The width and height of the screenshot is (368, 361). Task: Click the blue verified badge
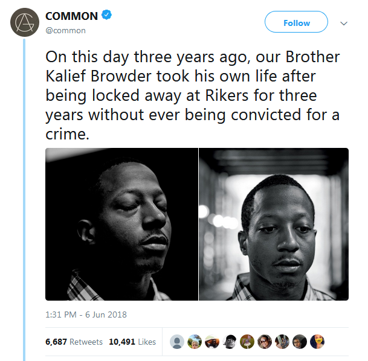(106, 15)
